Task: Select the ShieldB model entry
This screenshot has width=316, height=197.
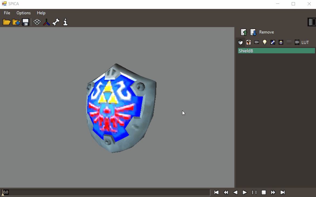Action: [x=276, y=51]
